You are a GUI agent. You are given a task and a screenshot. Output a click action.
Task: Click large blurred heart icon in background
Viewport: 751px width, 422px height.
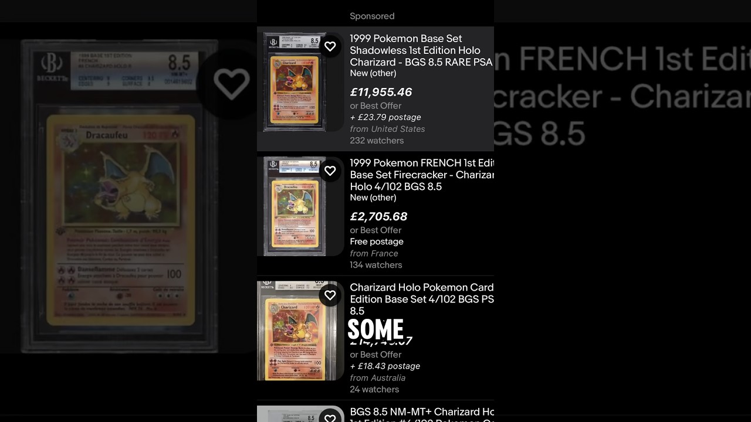(x=231, y=83)
